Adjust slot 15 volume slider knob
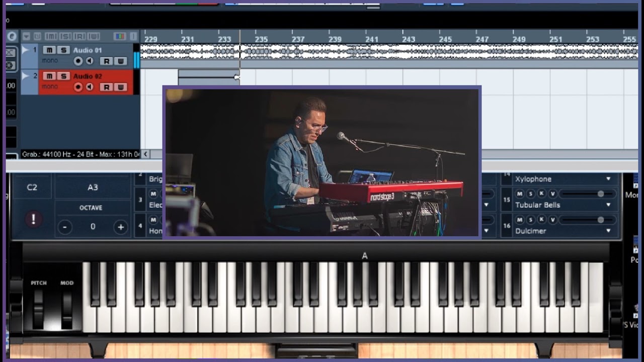Image resolution: width=644 pixels, height=362 pixels. point(601,194)
